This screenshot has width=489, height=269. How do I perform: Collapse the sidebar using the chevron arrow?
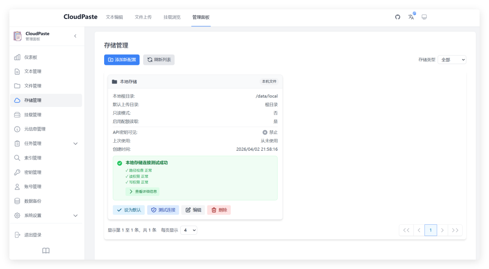(75, 36)
